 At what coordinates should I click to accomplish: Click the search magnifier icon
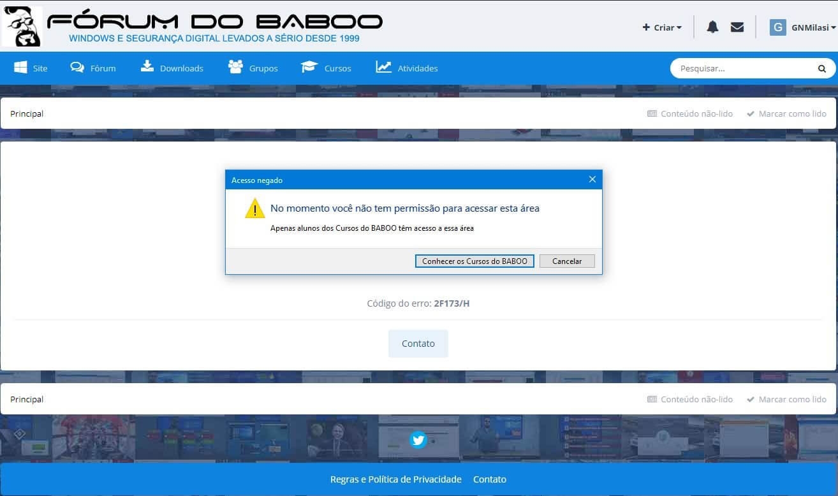click(821, 68)
